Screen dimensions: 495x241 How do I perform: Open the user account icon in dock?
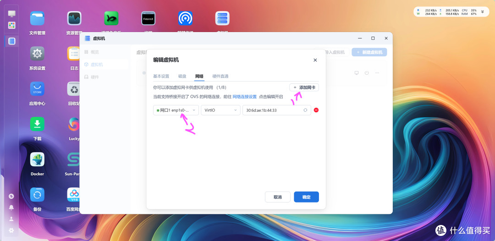click(x=11, y=219)
